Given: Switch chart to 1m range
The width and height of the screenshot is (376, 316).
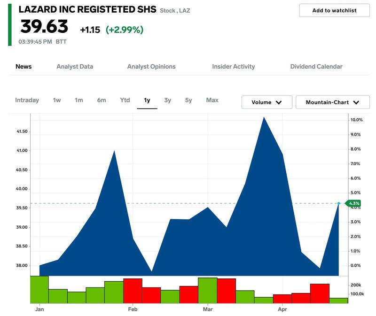Looking at the screenshot, I should click(x=79, y=100).
